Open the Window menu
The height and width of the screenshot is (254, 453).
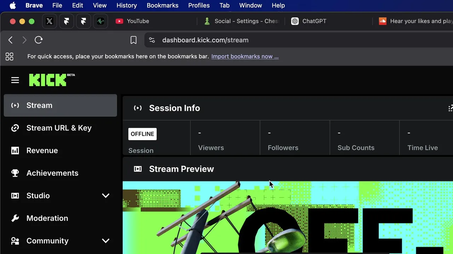tap(251, 5)
